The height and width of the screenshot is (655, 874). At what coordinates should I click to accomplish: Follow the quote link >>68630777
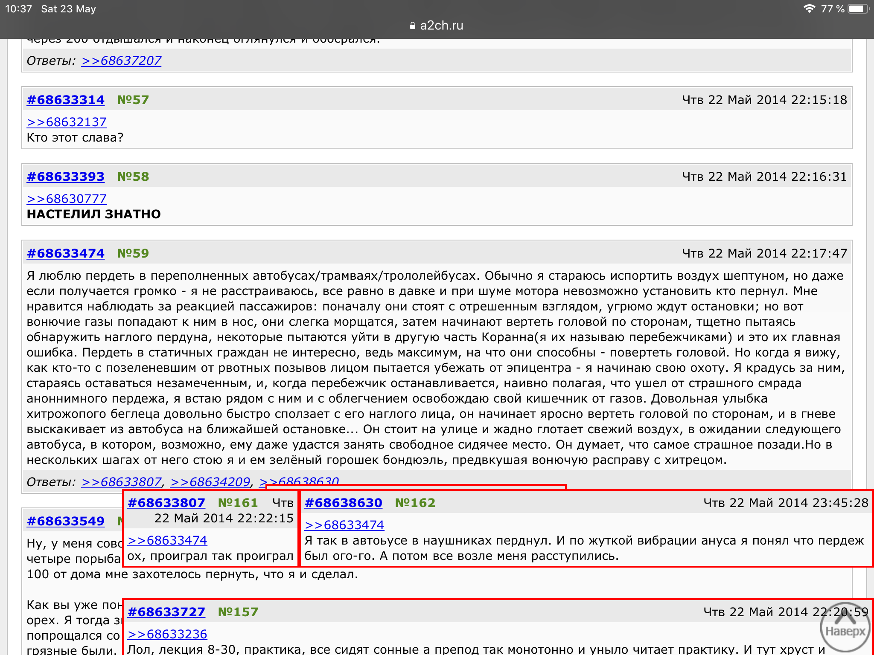67,199
